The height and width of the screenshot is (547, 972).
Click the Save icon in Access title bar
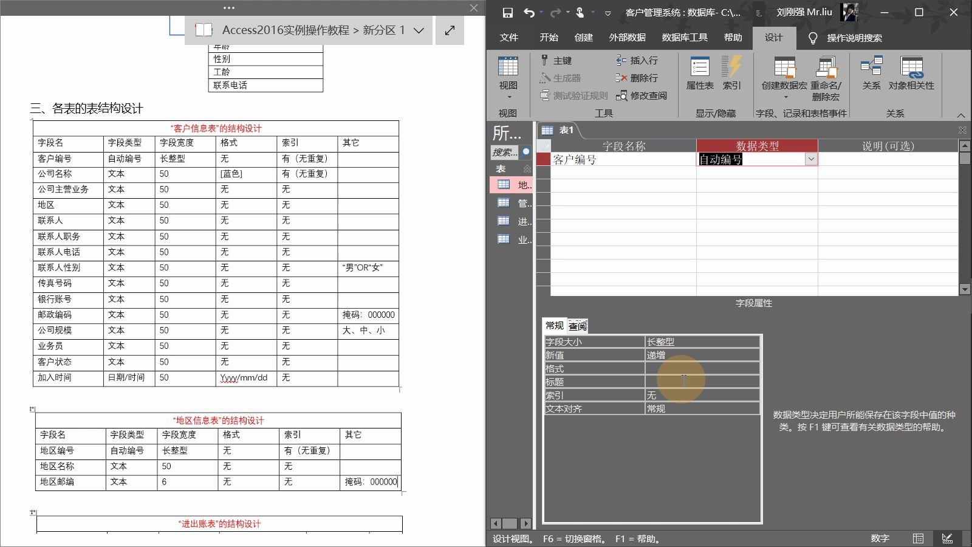tap(508, 12)
